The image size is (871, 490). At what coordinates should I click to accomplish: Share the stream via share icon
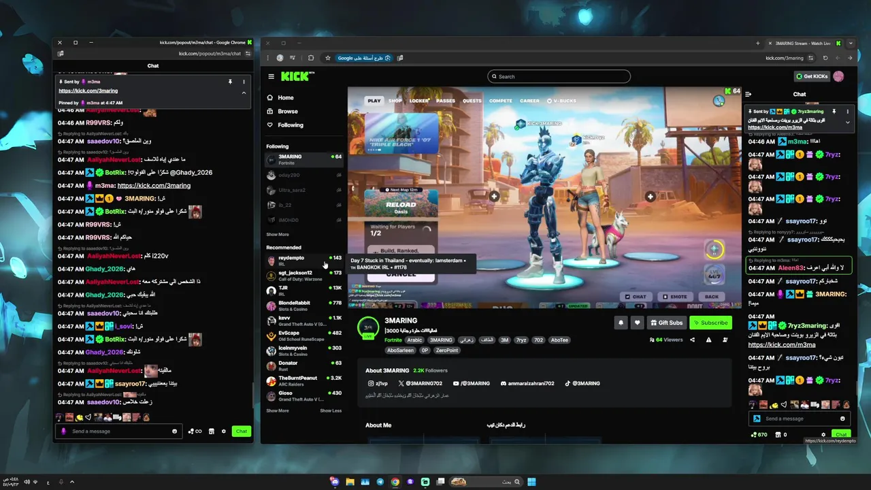pyautogui.click(x=693, y=340)
